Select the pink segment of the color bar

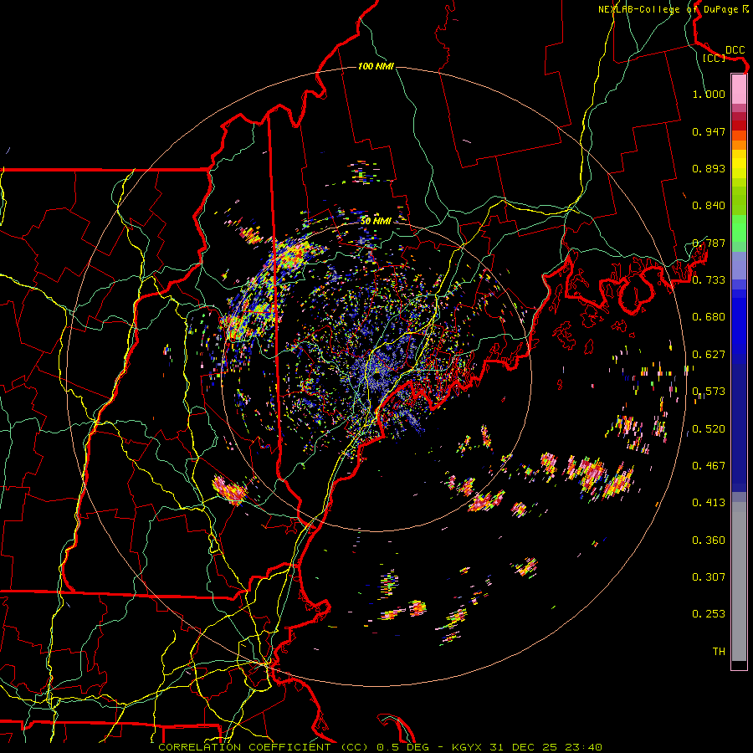coord(739,90)
